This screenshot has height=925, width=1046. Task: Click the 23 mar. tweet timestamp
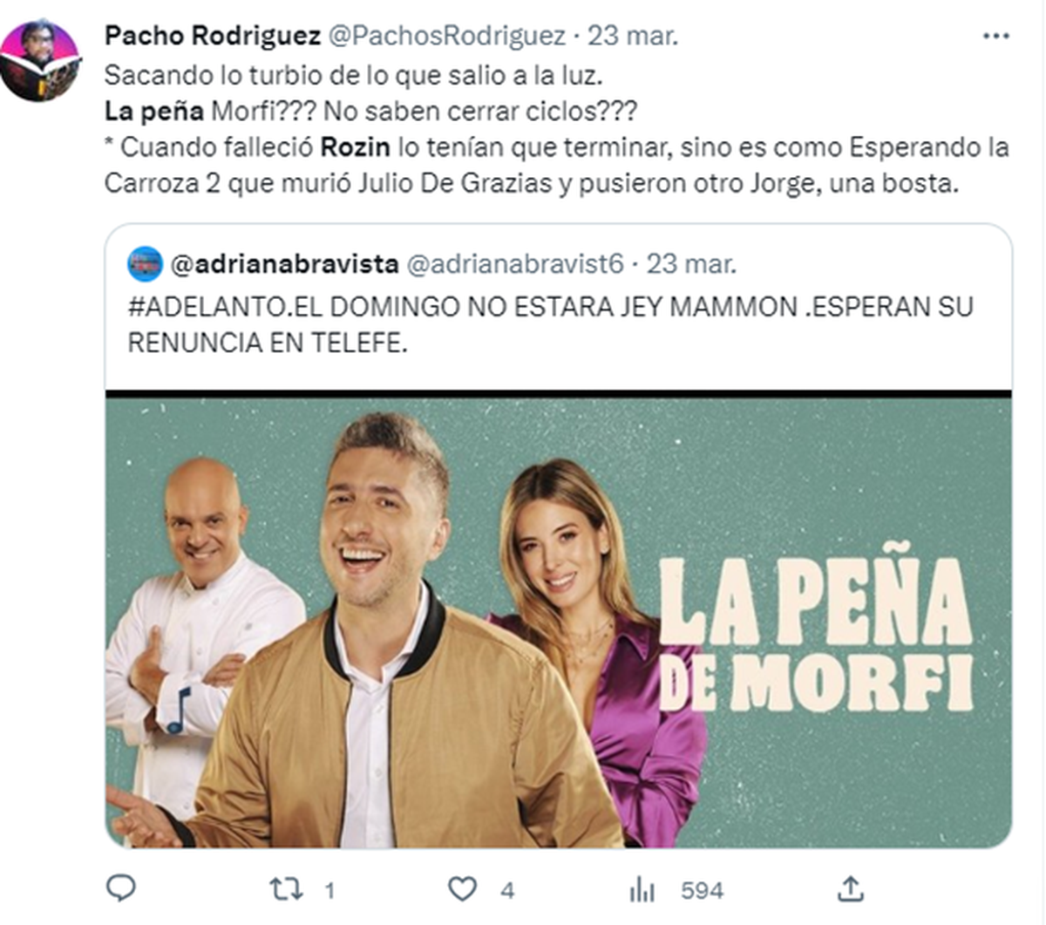pos(633,36)
